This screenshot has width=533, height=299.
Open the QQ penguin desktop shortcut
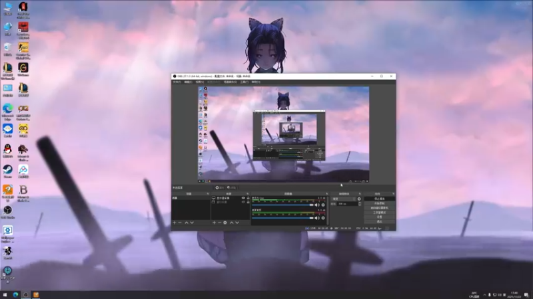[x=7, y=151]
